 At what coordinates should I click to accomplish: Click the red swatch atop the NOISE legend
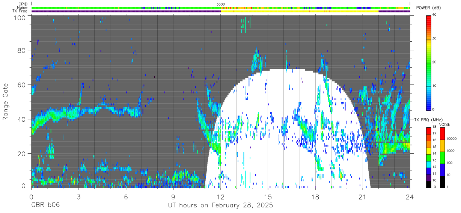[x=442, y=134]
